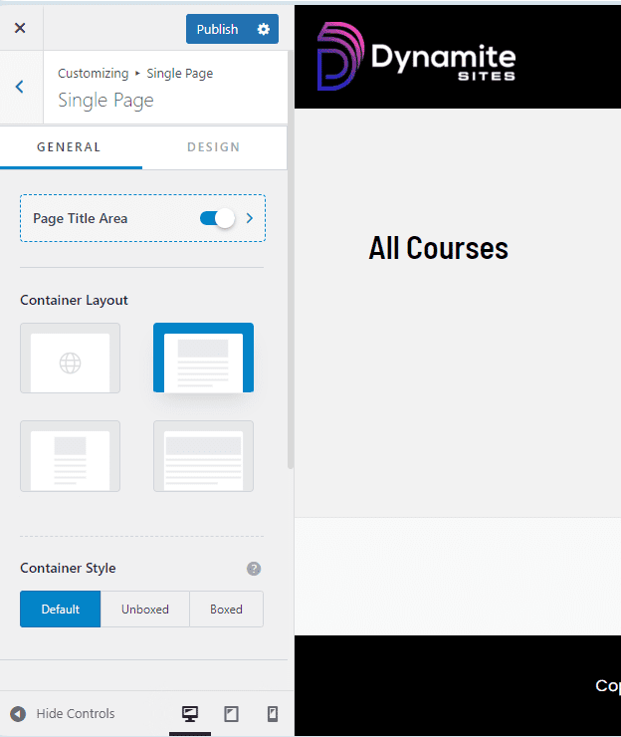
Task: Switch to the General tab
Action: click(70, 147)
